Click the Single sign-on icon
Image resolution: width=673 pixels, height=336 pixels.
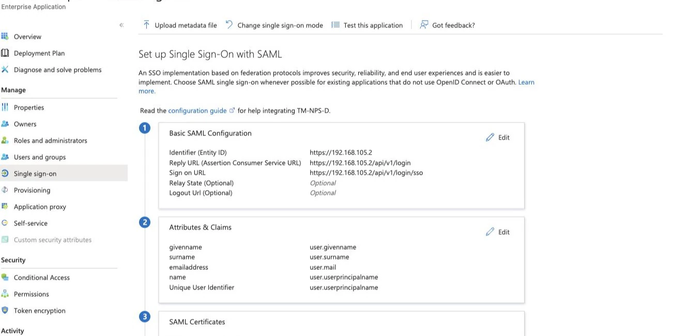5,173
